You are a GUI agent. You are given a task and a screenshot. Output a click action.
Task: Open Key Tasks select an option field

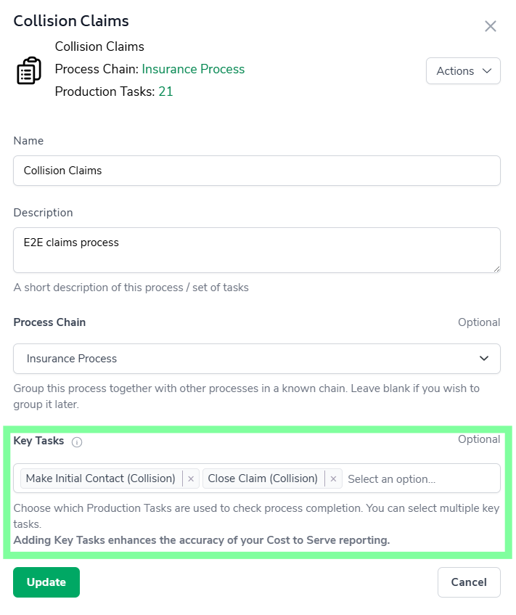coord(419,479)
